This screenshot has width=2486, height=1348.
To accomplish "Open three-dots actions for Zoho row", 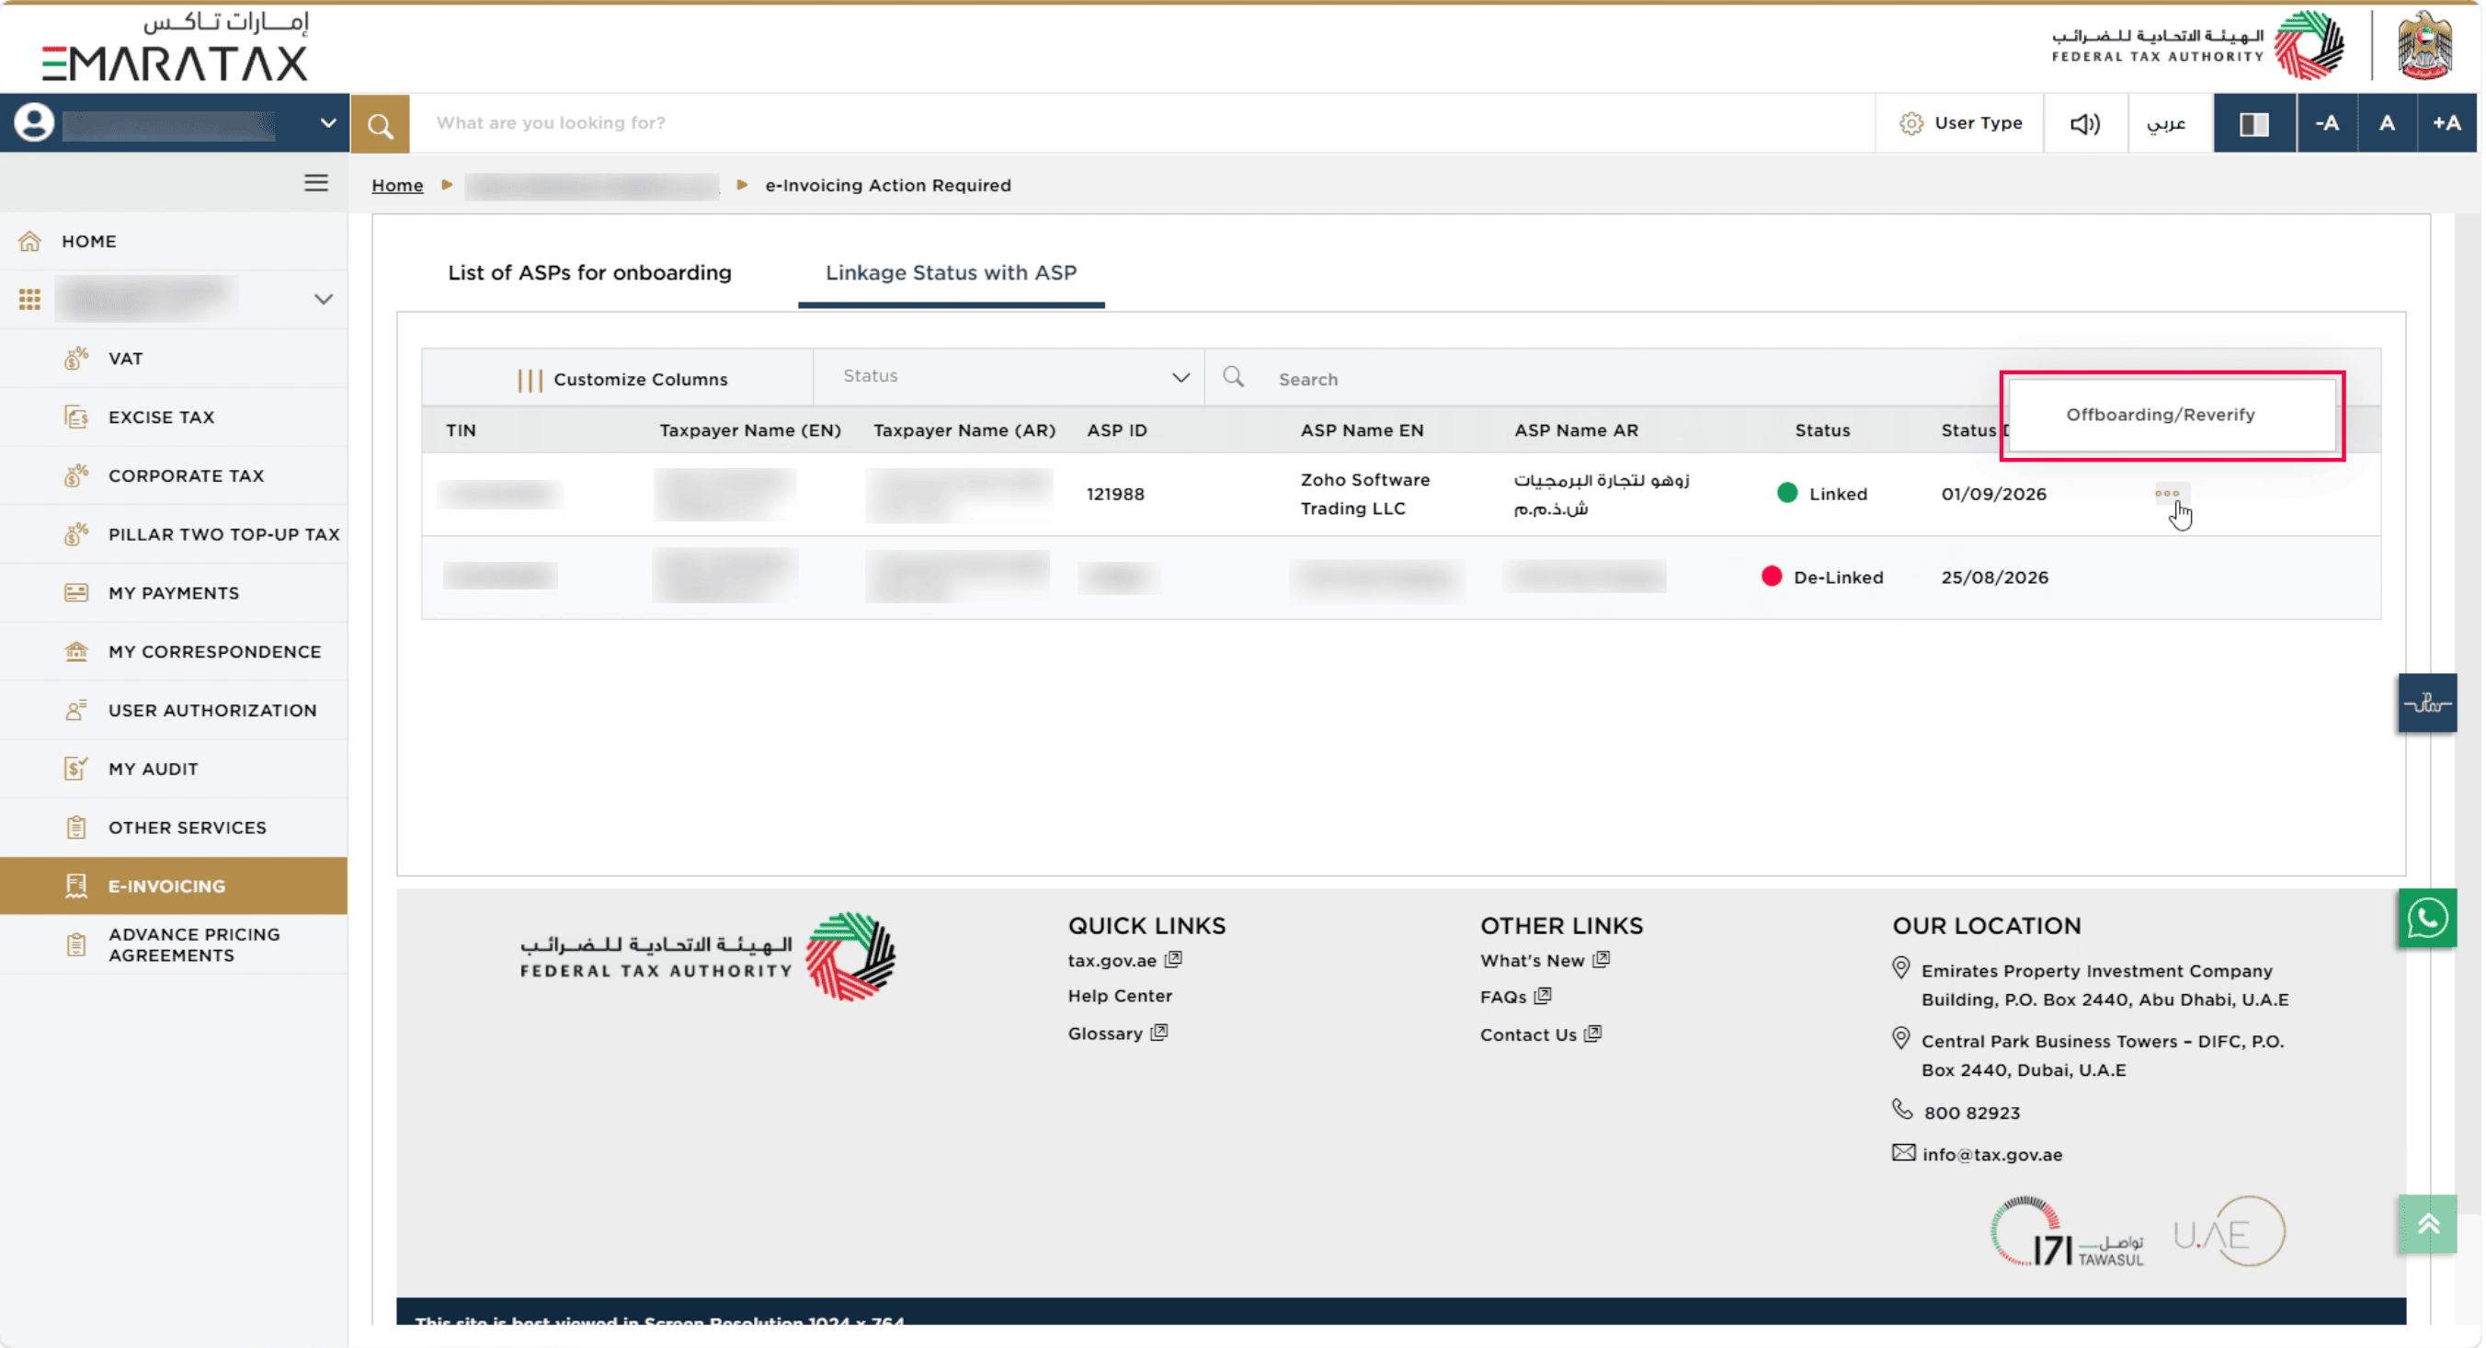I will [2167, 494].
